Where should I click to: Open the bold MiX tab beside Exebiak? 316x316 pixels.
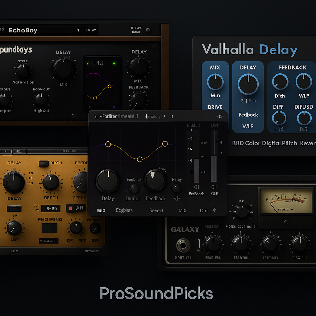pyautogui.click(x=101, y=210)
